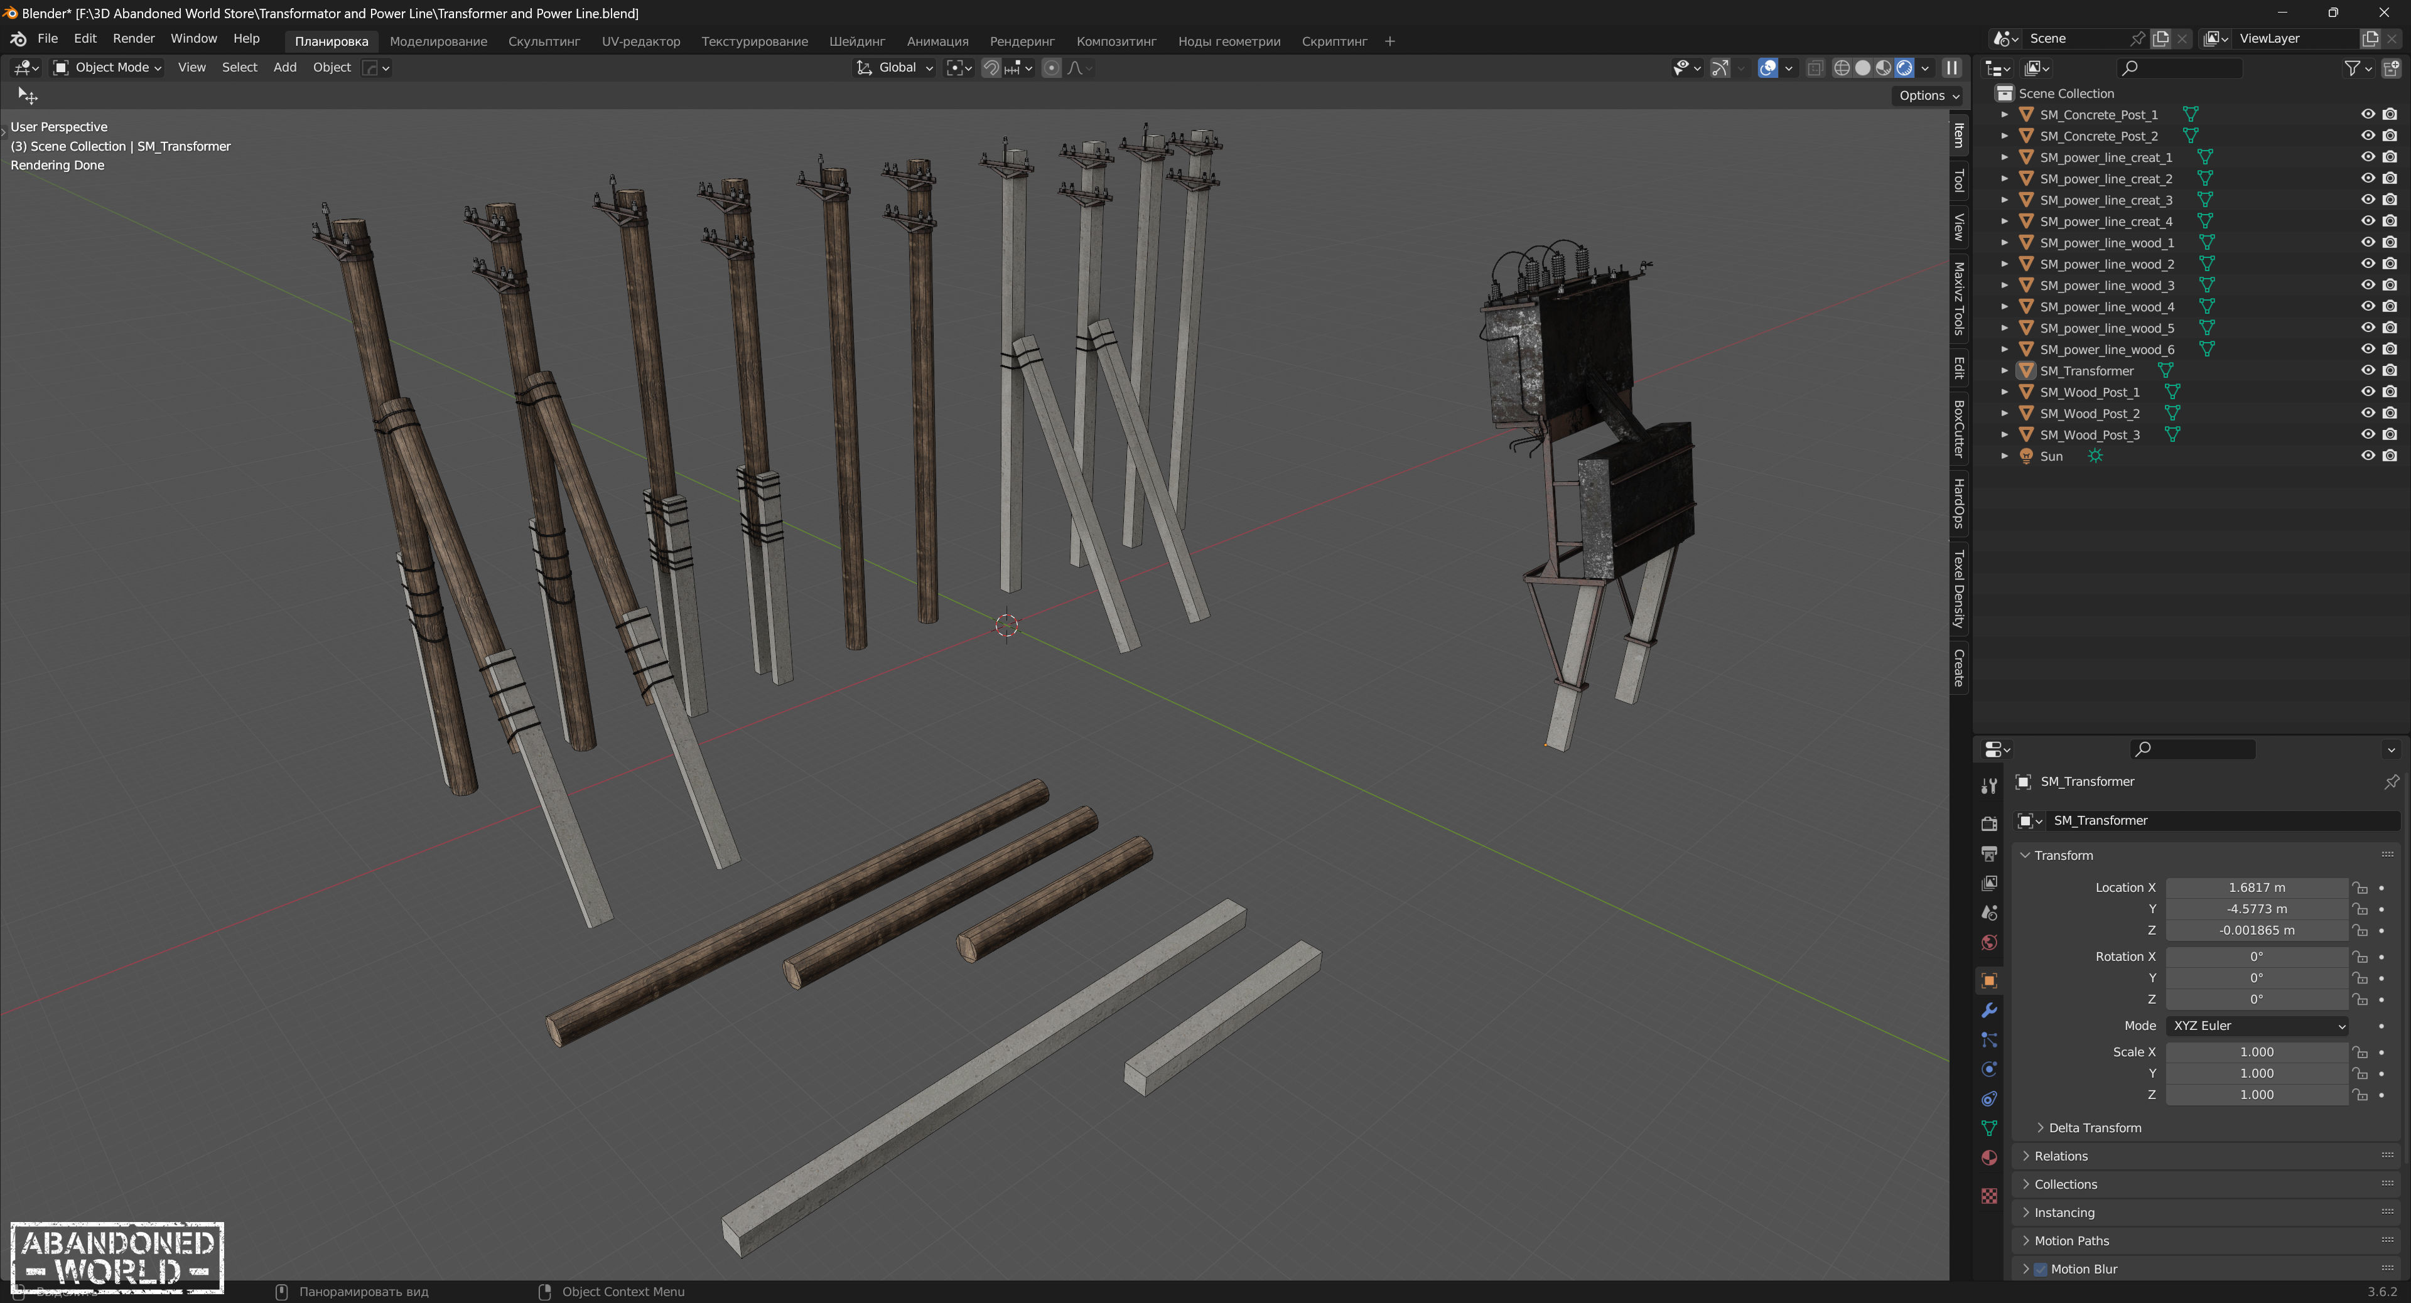Image resolution: width=2411 pixels, height=1303 pixels.
Task: Open the View Layer properties tab
Action: point(1989,883)
